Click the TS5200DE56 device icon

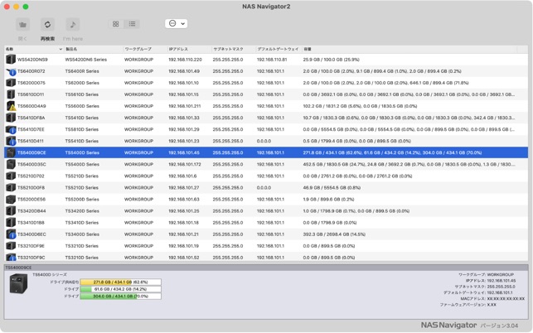[11, 200]
